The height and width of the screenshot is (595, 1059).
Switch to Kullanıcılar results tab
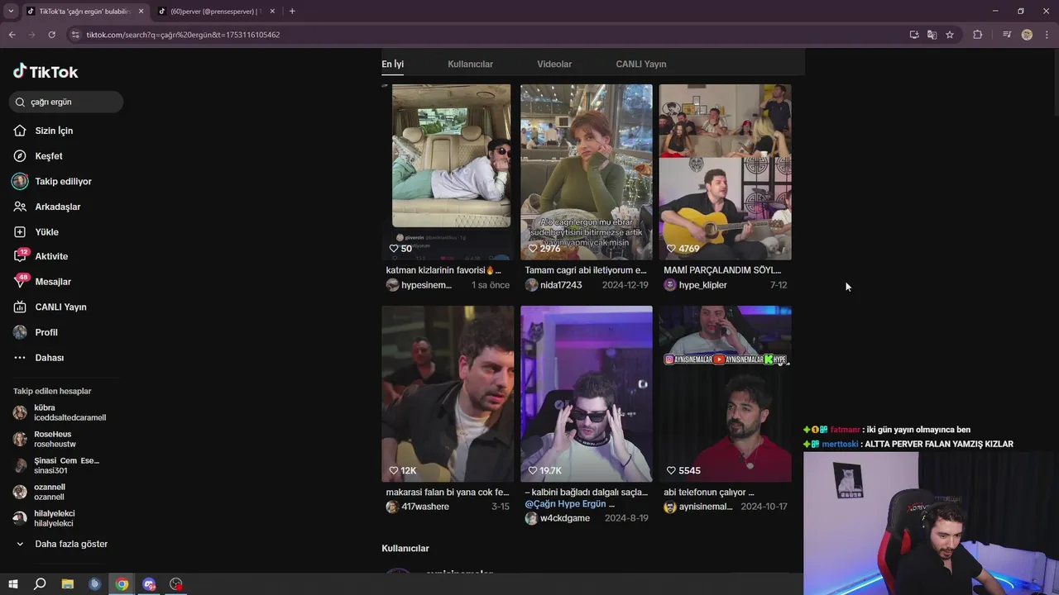470,64
